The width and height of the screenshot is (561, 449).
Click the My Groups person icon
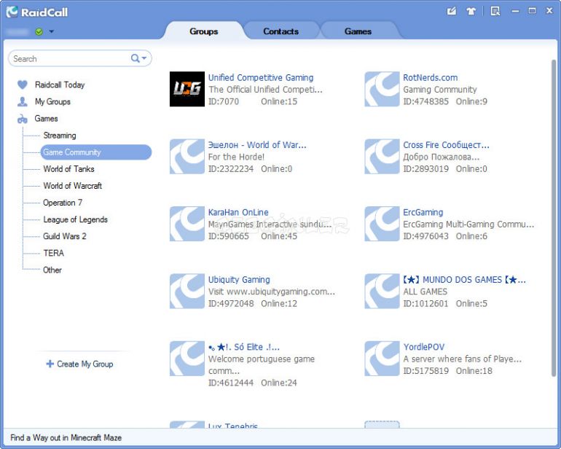[23, 102]
